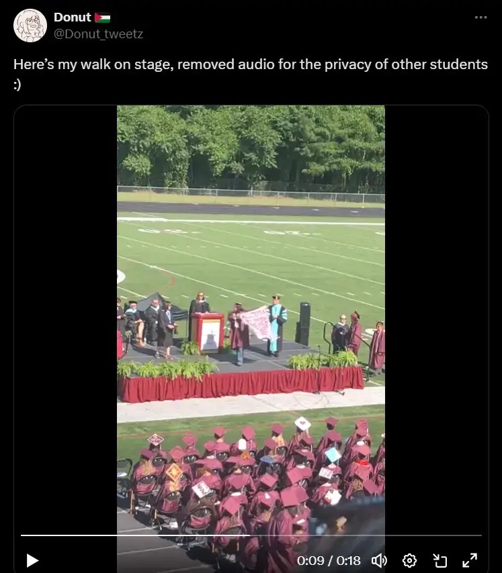Open Donut's profile picture
The image size is (502, 573).
click(x=30, y=25)
